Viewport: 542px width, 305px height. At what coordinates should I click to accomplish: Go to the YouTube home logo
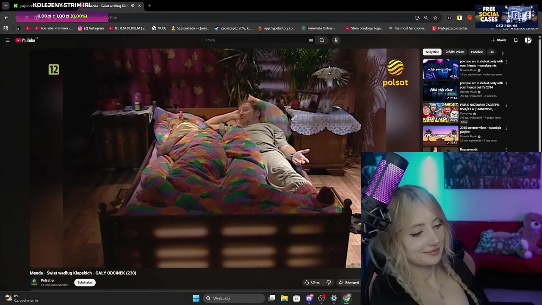point(25,40)
